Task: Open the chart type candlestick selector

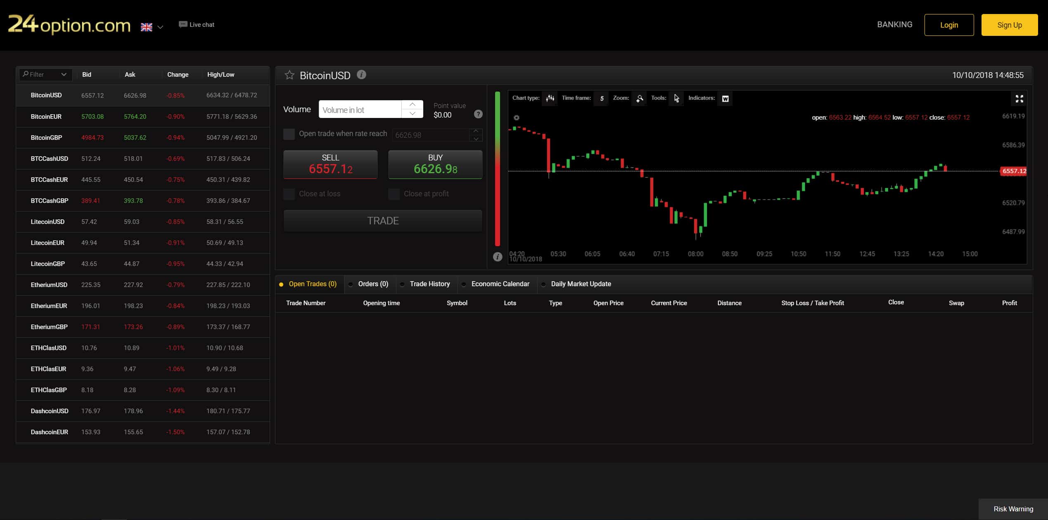Action: 550,98
